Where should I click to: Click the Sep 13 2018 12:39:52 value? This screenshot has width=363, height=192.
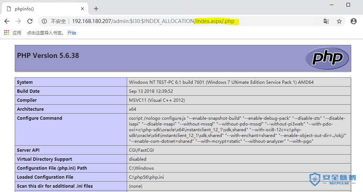[x=151, y=91]
